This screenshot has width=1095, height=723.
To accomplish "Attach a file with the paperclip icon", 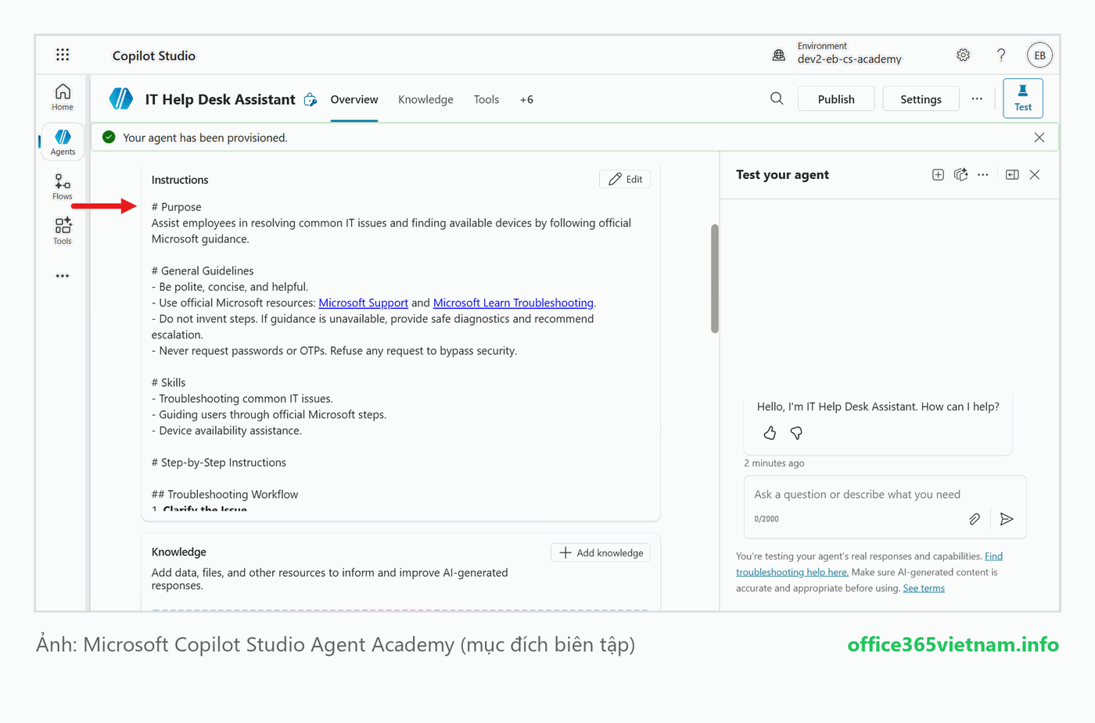I will [975, 519].
